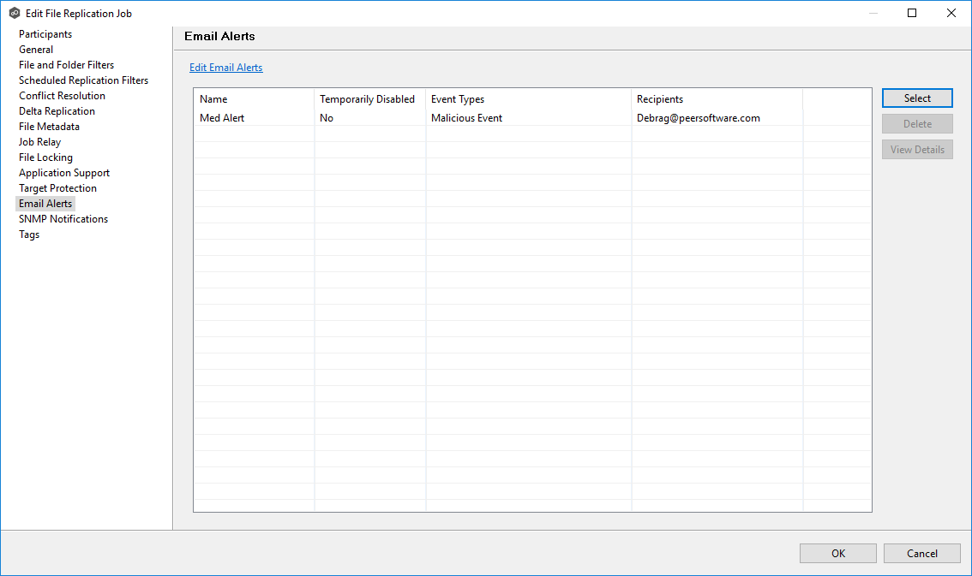The image size is (972, 576).
Task: Open the Participants settings page
Action: point(45,34)
